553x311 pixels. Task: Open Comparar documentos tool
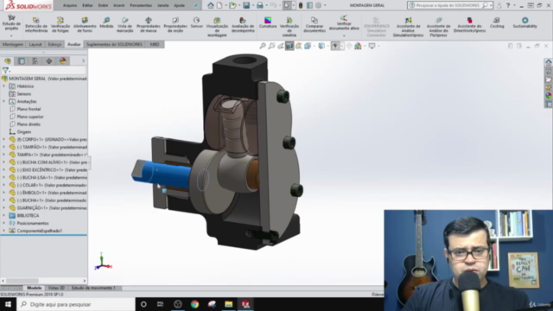315,25
